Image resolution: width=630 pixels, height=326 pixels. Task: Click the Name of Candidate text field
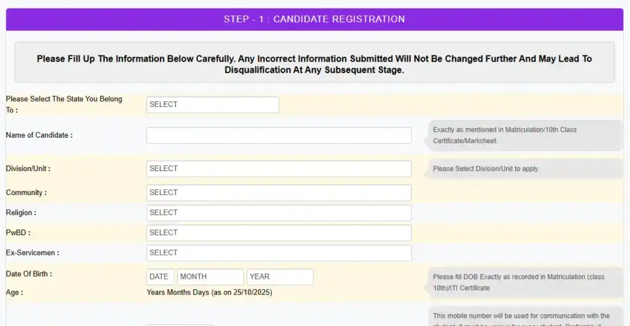279,135
